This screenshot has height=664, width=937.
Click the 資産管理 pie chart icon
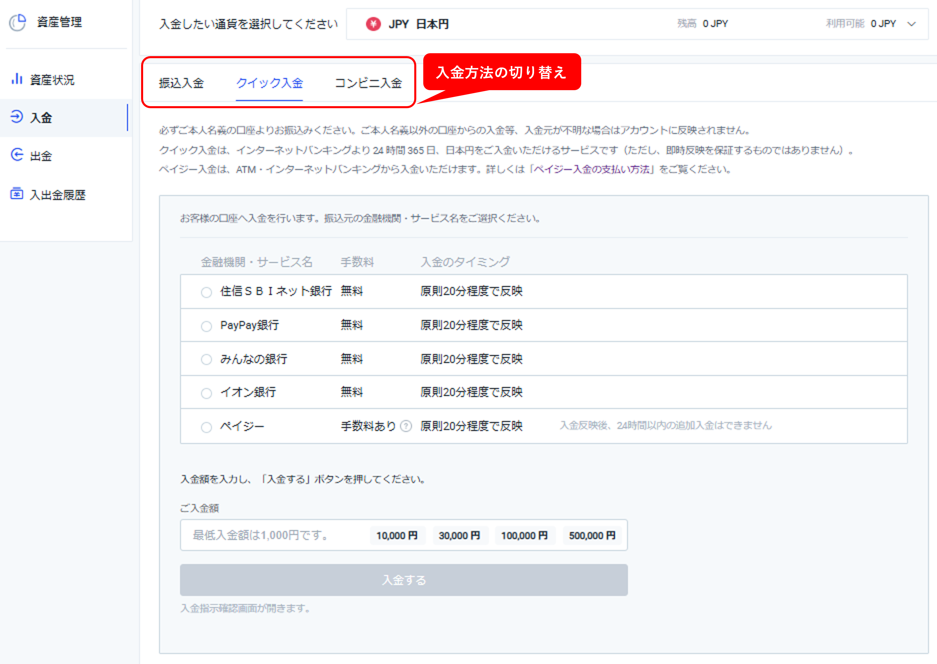17,22
